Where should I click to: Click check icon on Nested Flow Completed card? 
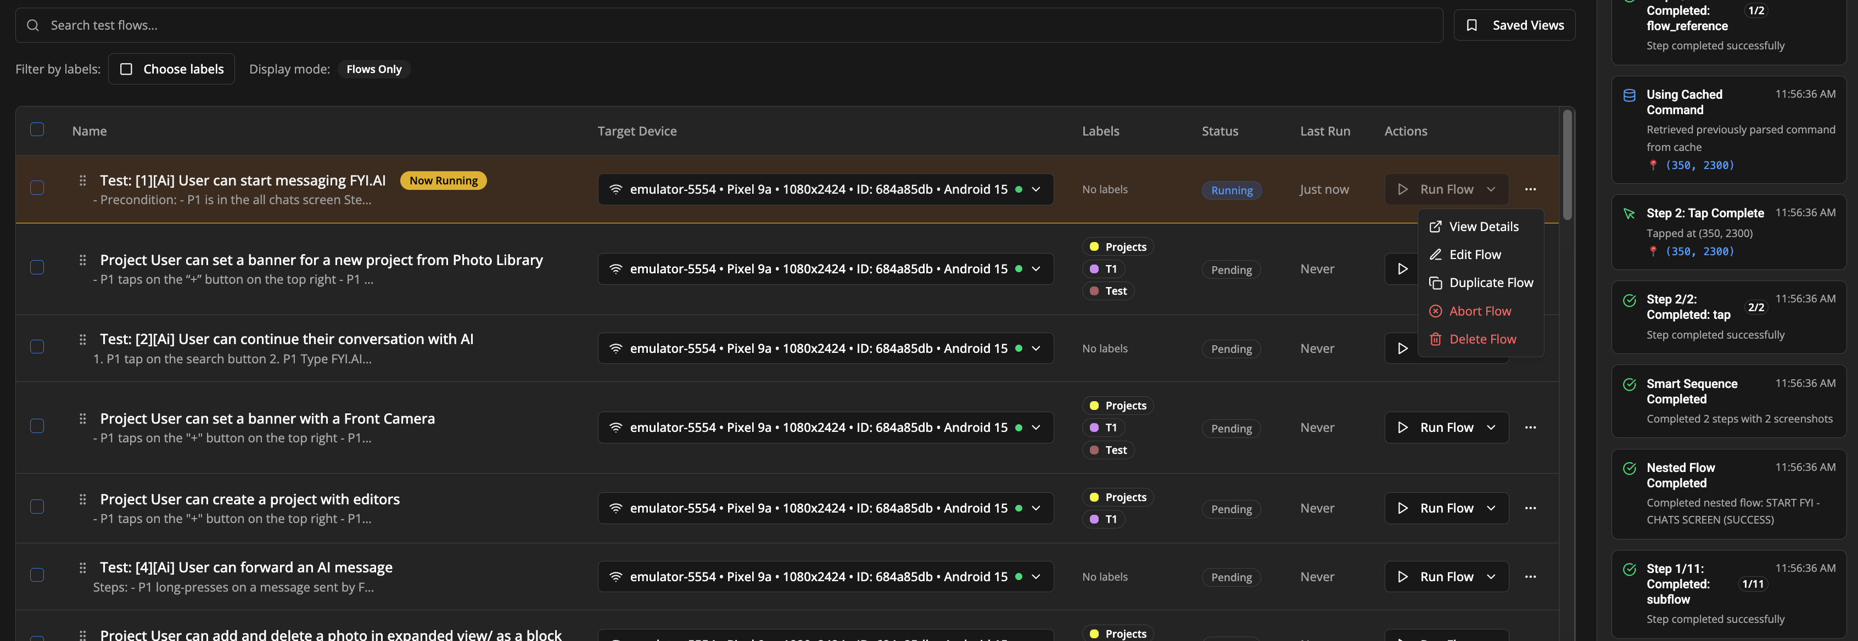point(1630,469)
